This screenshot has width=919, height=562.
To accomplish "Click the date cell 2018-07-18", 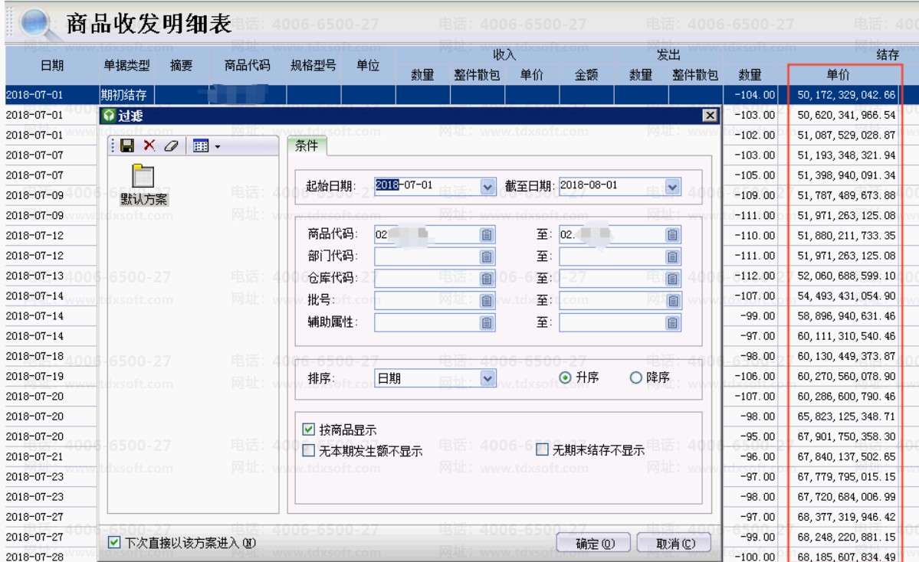I will tap(51, 356).
